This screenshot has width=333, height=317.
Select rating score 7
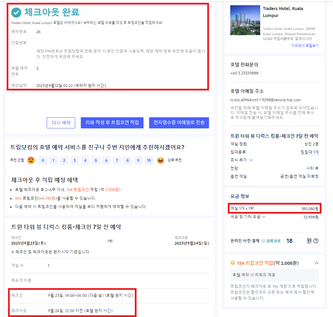[x=117, y=160]
